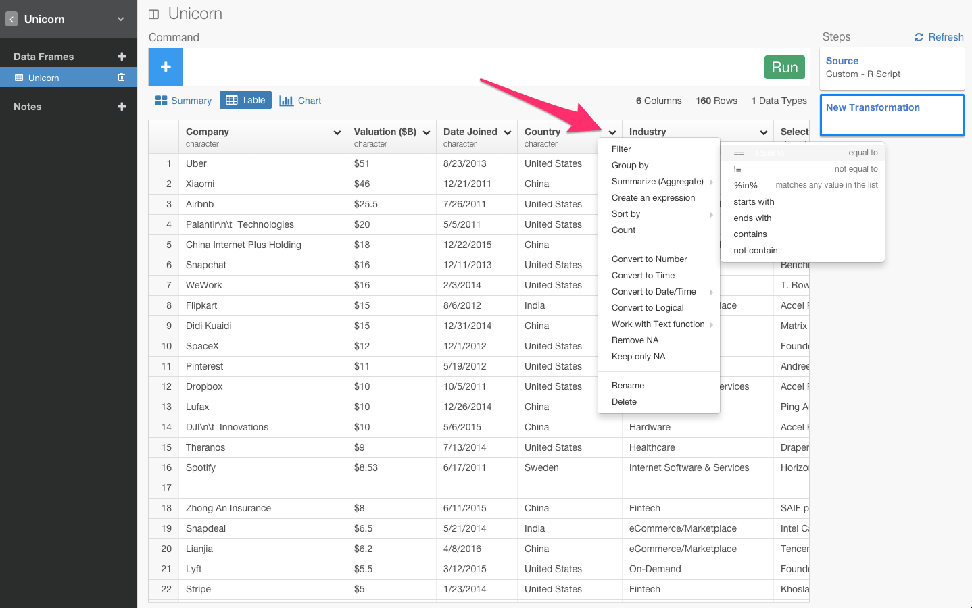Click the Xiaomi company cell

263,184
